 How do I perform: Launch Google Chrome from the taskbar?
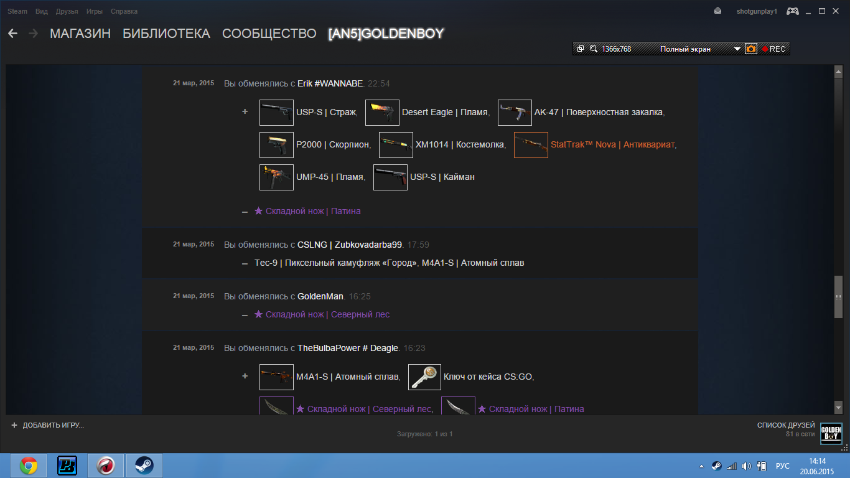28,466
